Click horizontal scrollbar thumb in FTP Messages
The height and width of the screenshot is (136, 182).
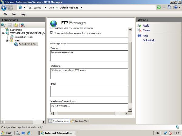(86, 113)
